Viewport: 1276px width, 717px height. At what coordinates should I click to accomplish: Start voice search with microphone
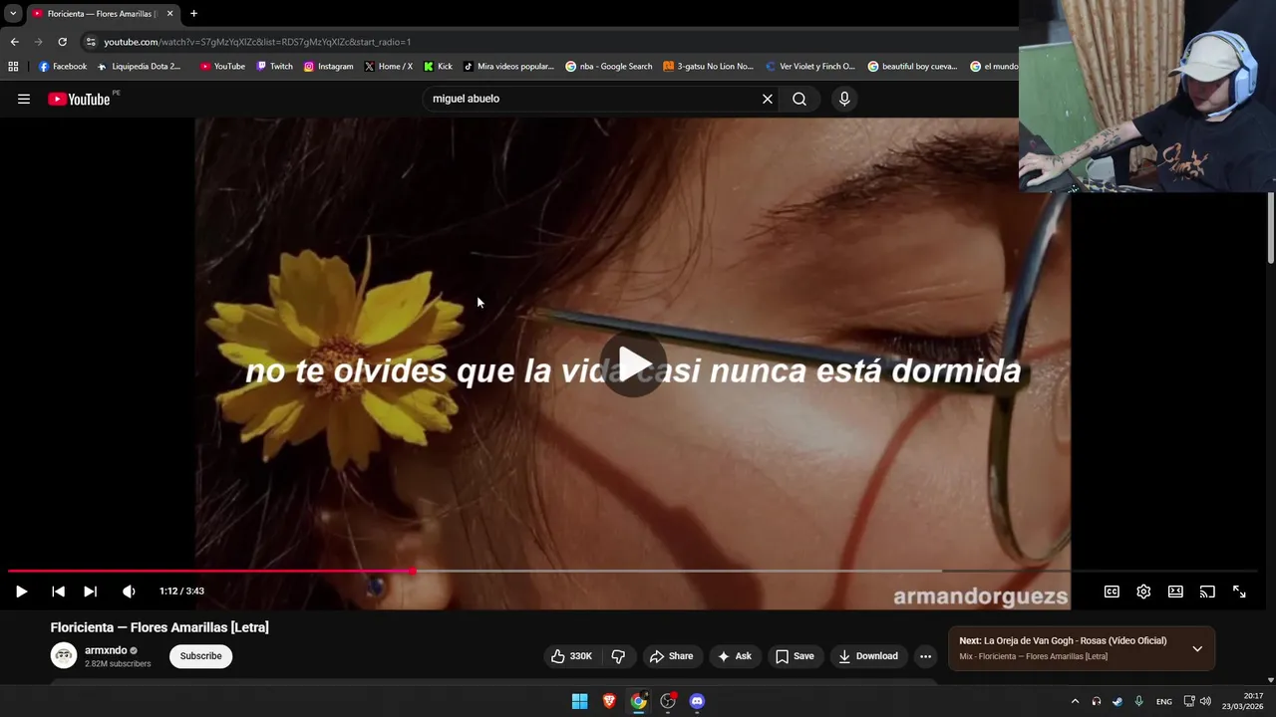(x=844, y=99)
